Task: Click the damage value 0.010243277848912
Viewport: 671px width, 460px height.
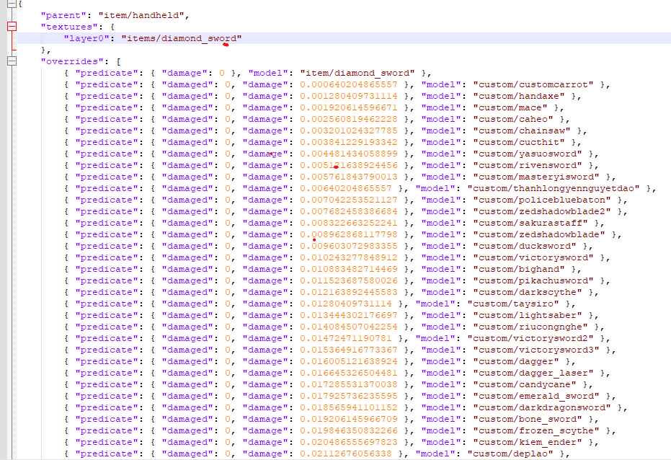Action: [349, 258]
